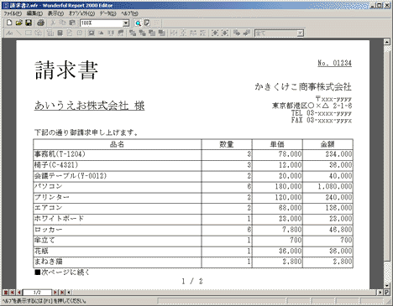Screen dimensions: 393x306
Task: Expand the greyed layer dropdown on second toolbar
Action: tap(300, 34)
